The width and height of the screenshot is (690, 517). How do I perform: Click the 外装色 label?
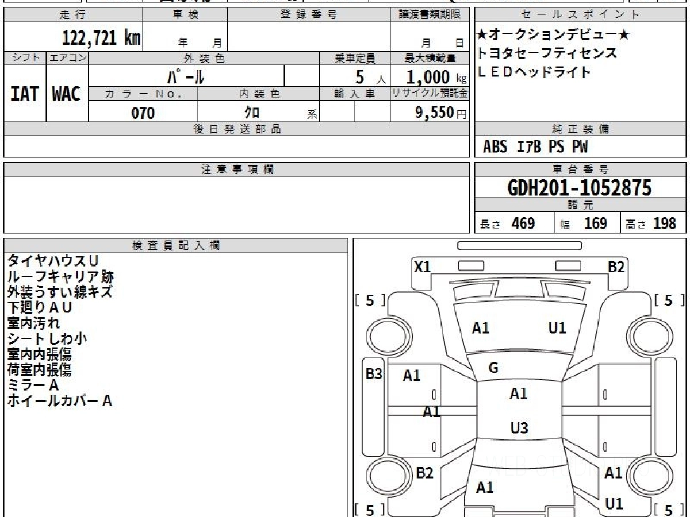pyautogui.click(x=204, y=58)
